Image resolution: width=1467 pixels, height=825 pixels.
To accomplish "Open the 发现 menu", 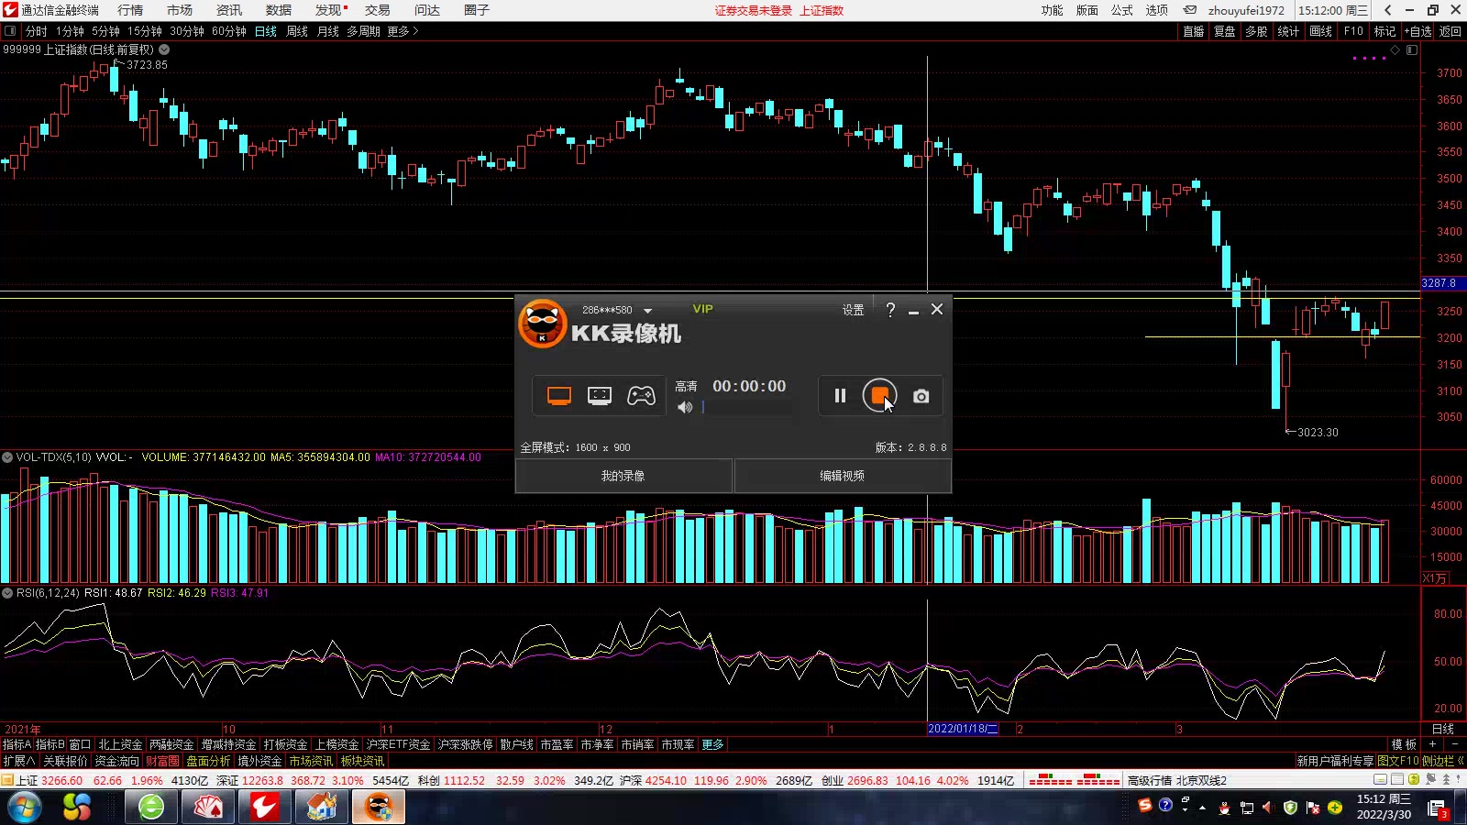I will tap(328, 10).
